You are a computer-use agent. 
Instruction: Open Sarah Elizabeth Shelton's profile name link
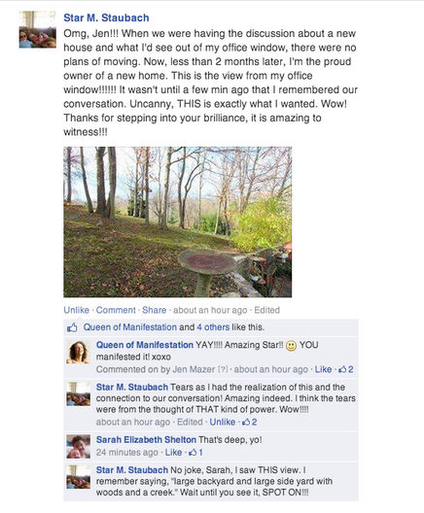(x=146, y=440)
